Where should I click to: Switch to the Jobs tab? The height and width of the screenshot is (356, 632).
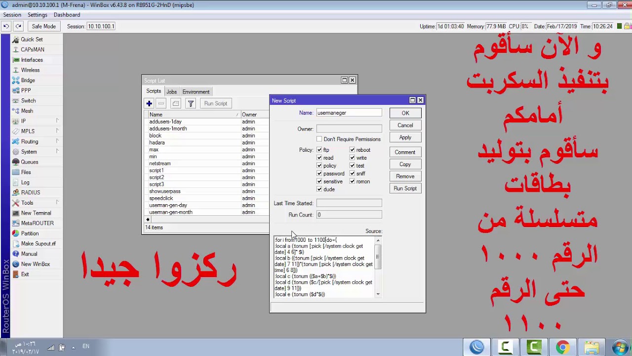171,92
